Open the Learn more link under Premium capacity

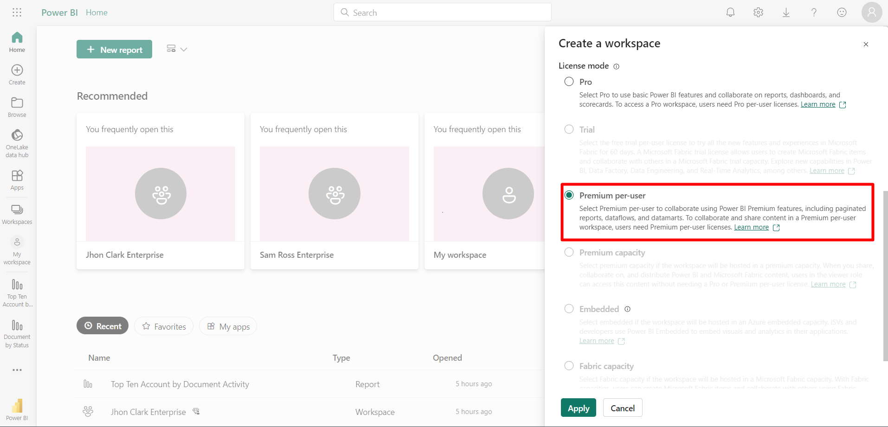point(828,284)
